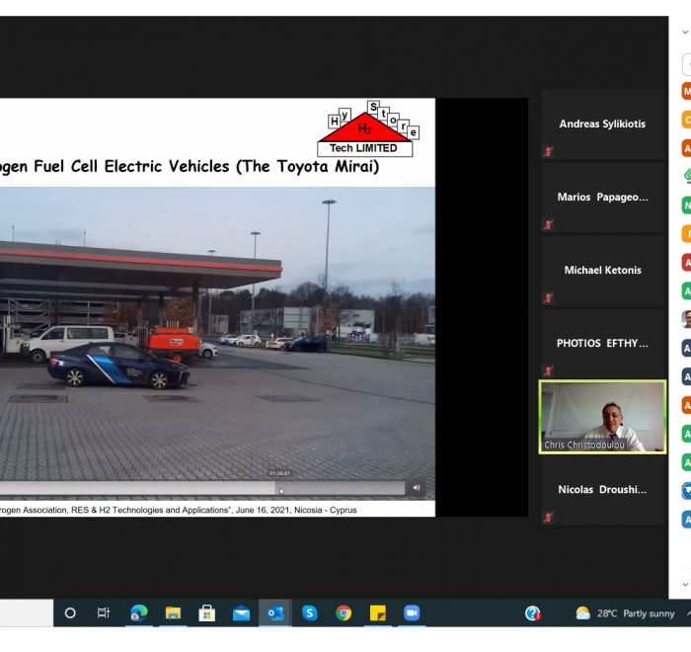
Task: Collapse the side panel using top chevron
Action: (x=685, y=33)
